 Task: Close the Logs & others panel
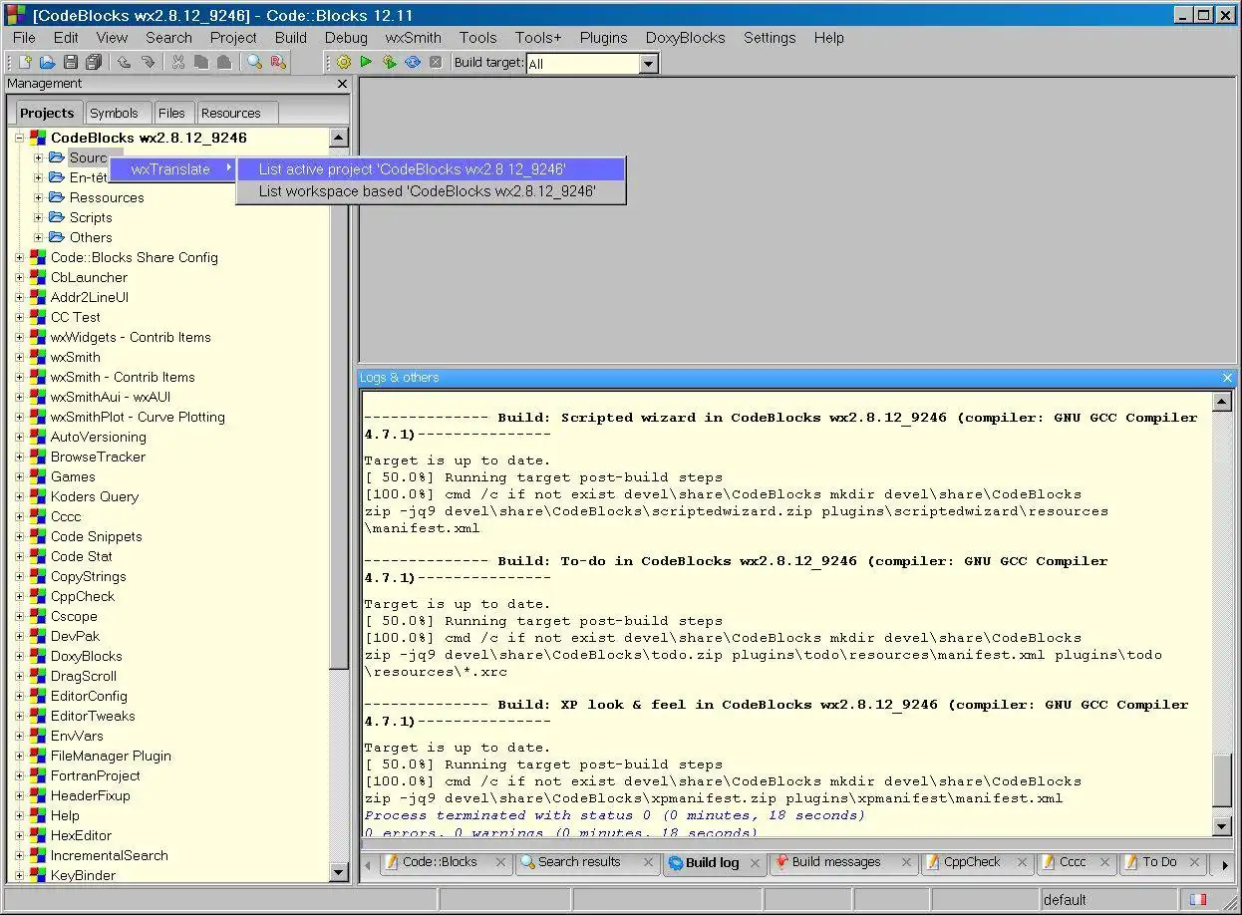1227,378
